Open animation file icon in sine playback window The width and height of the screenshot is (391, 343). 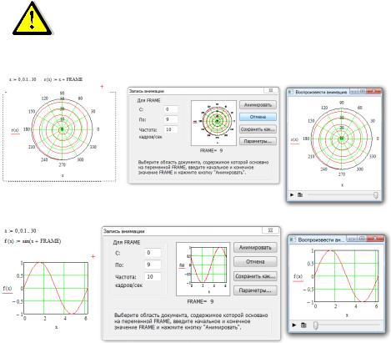click(x=303, y=325)
